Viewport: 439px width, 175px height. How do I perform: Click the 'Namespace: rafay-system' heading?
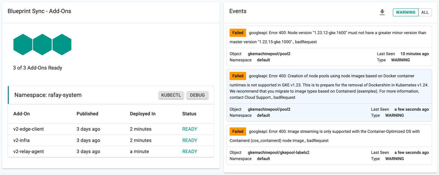pyautogui.click(x=48, y=95)
